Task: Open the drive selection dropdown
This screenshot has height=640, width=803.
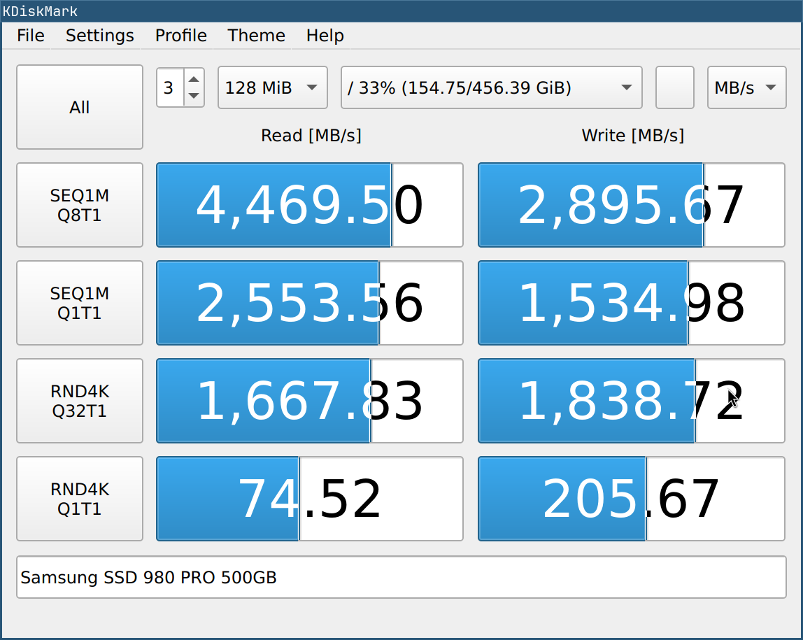Action: click(x=492, y=87)
